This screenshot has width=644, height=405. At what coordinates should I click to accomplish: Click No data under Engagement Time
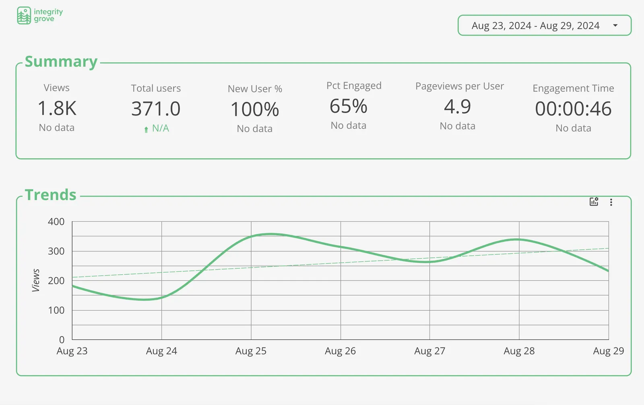coord(573,128)
